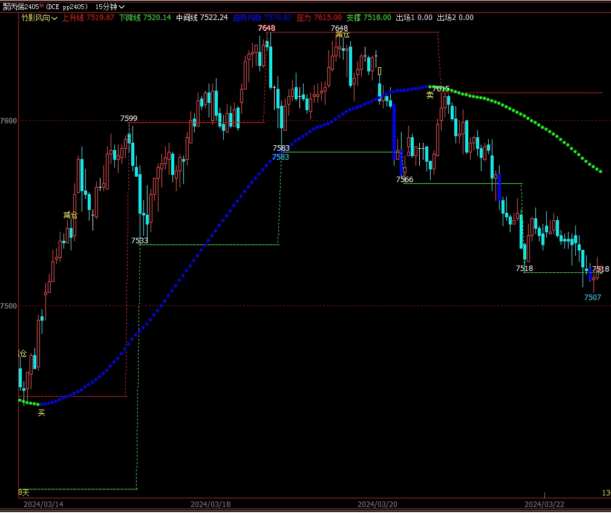This screenshot has width=611, height=513.
Task: Click the 减仓 marker near 7648 peak
Action: tap(342, 35)
